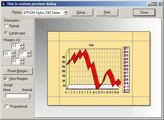The height and width of the screenshot is (120, 164).
Task: Increase the top margin spinner
Action: tap(22, 44)
